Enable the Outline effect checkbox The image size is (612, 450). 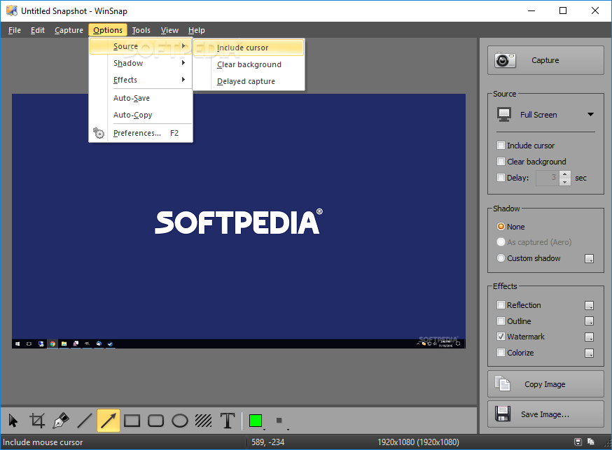(x=501, y=321)
